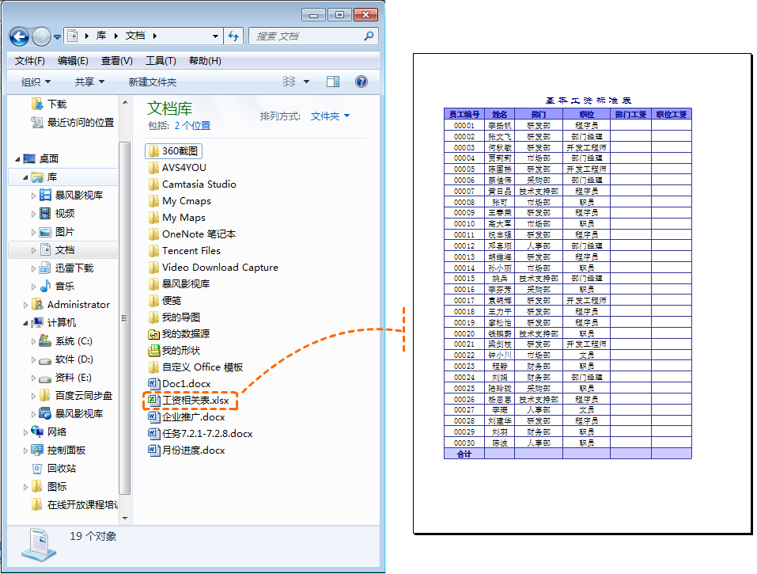Viewport: 757px width, 574px height.
Task: Click the 2 个位置 link
Action: [x=192, y=126]
